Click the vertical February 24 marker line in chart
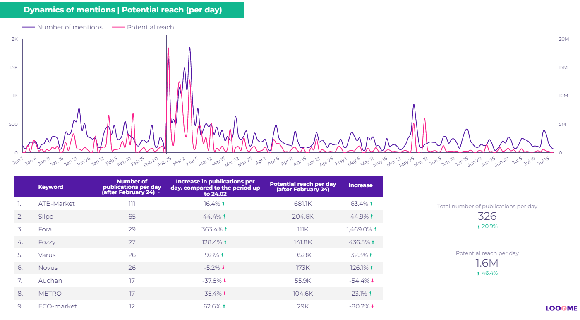 click(x=166, y=94)
